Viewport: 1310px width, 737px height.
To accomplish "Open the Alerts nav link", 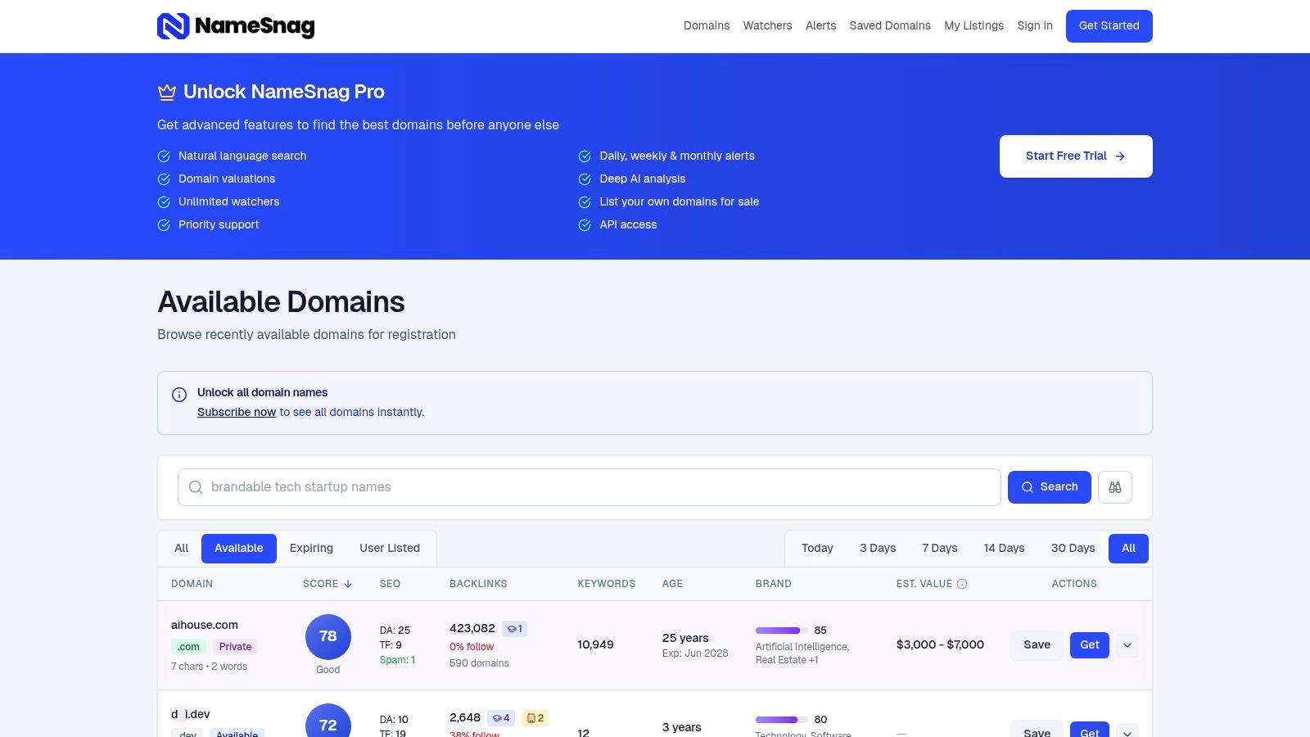I will pos(820,25).
